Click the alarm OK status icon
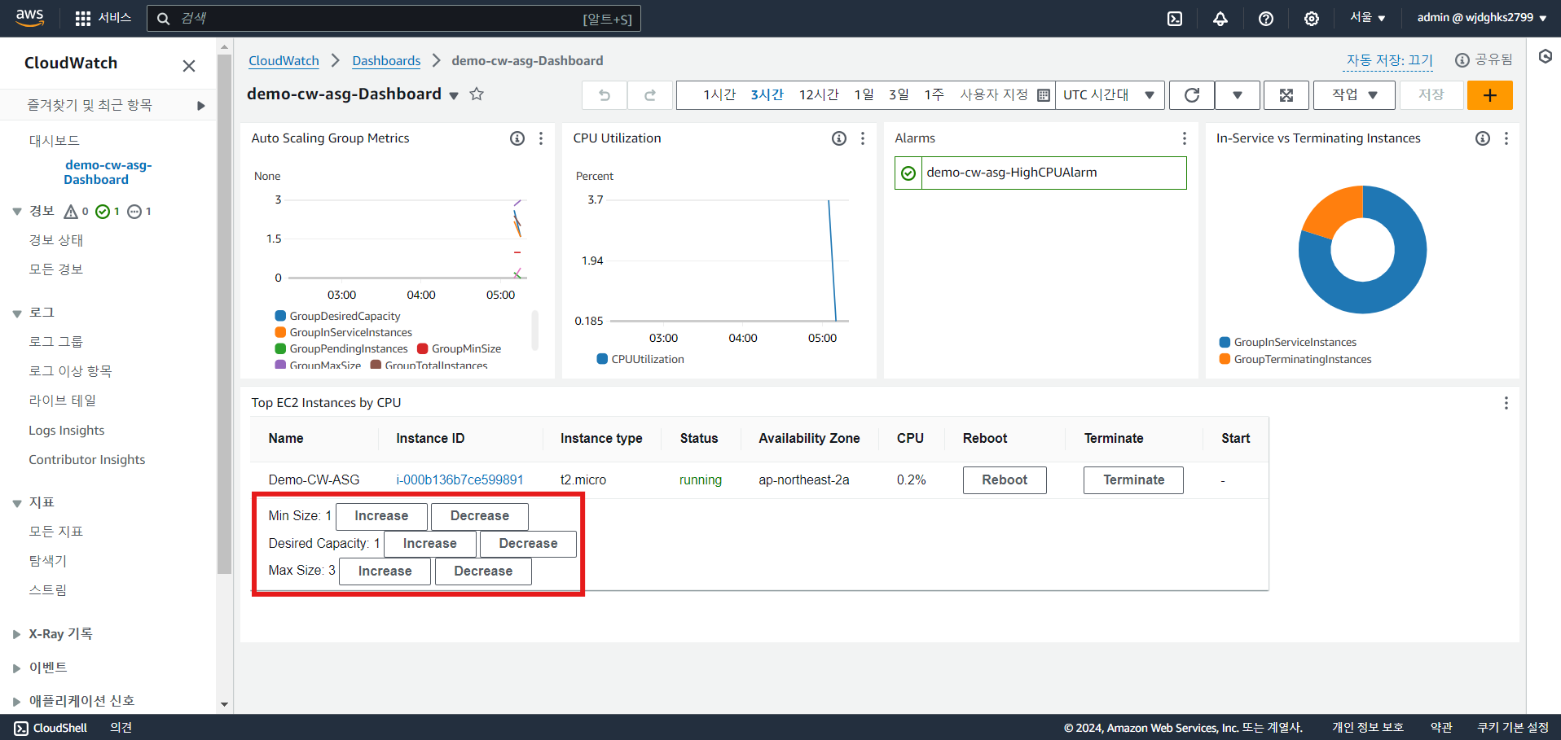This screenshot has height=740, width=1561. (x=908, y=173)
